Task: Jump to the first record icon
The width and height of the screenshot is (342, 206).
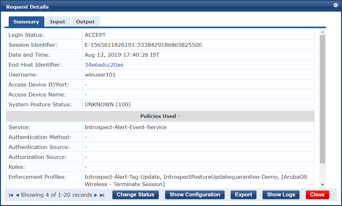Action: [x=11, y=195]
